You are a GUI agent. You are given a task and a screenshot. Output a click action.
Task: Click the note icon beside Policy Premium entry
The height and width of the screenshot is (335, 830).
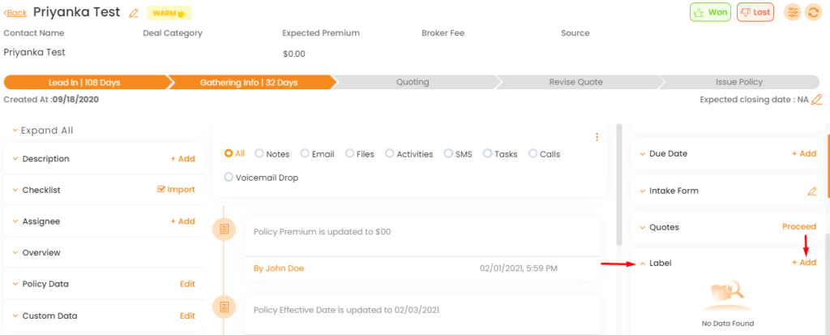224,229
